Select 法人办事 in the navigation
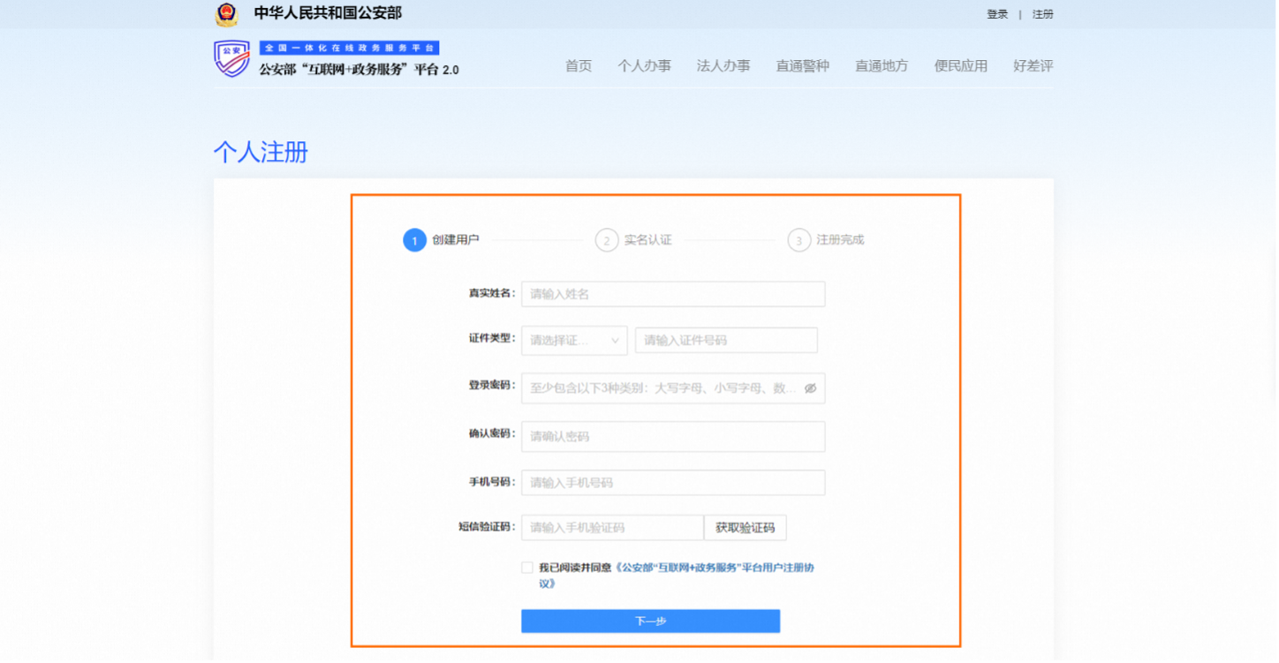Screen dimensions: 1279x663 click(723, 65)
